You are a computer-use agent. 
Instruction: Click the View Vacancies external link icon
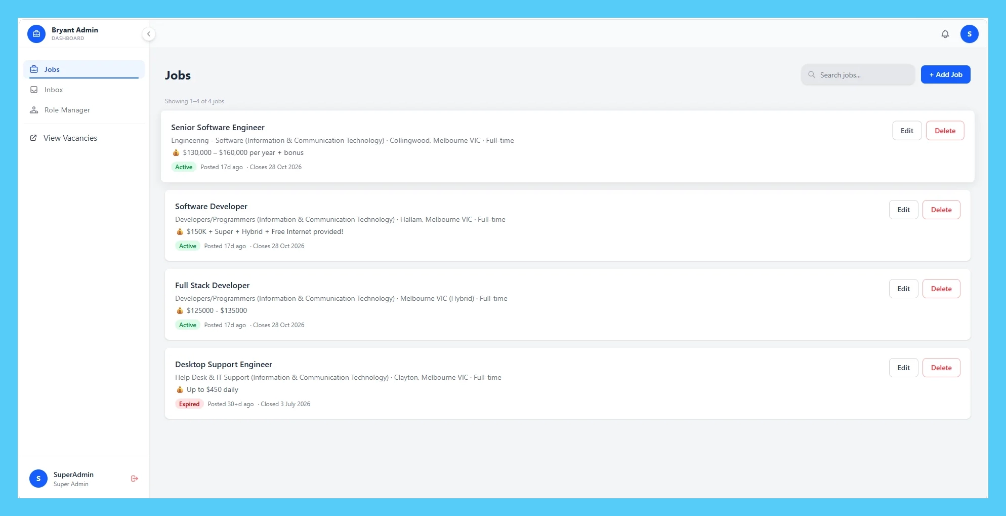pos(33,138)
